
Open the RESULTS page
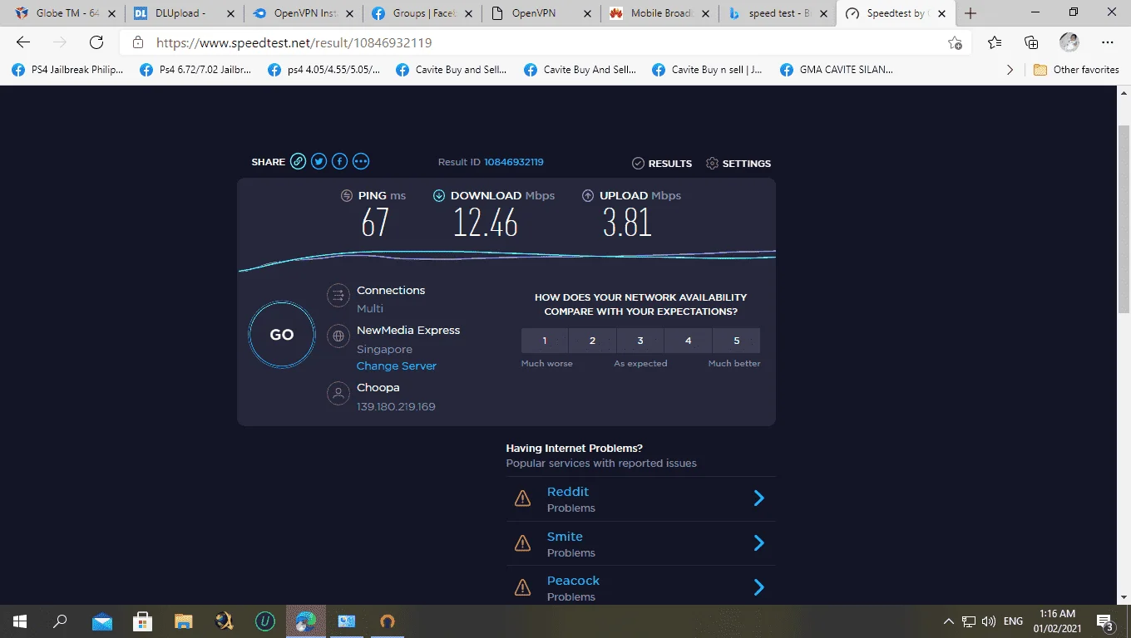click(662, 164)
